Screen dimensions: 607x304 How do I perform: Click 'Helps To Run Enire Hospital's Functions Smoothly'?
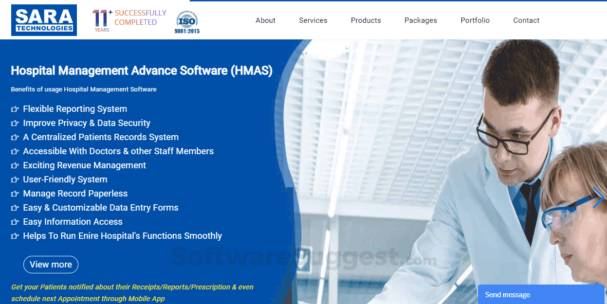122,236
